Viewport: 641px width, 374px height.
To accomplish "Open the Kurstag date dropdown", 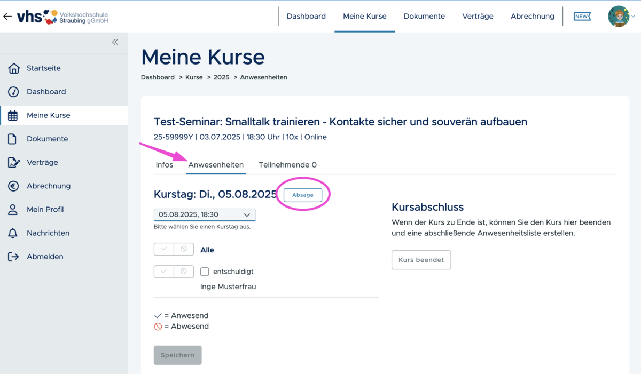I will (205, 214).
